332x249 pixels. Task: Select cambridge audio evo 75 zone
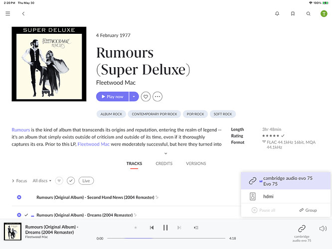coord(286,181)
